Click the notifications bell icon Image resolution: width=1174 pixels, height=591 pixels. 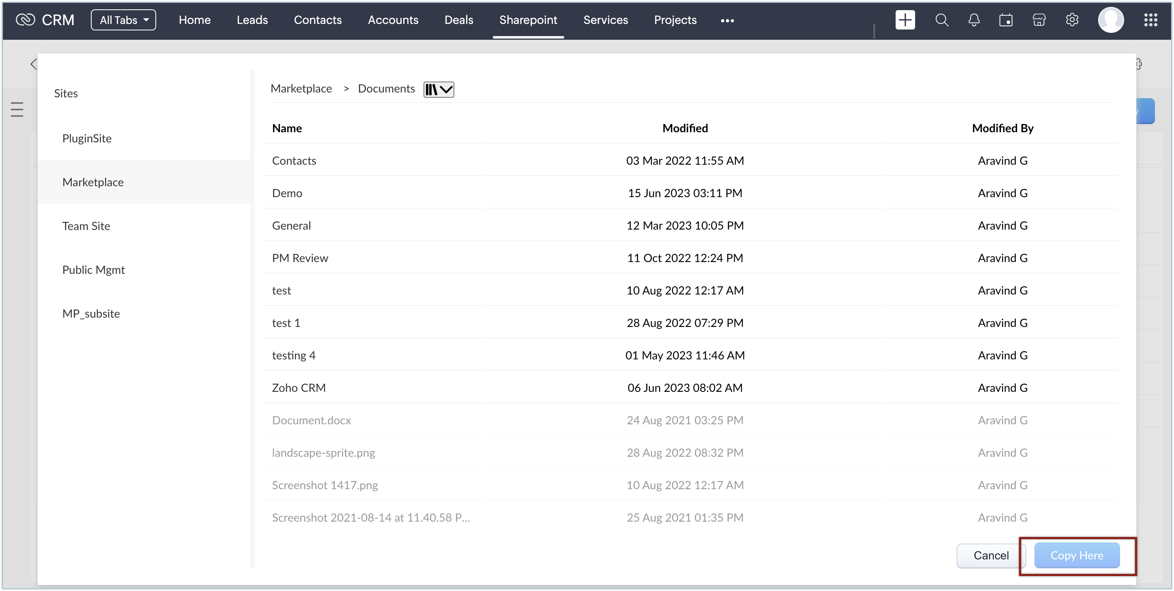click(974, 20)
